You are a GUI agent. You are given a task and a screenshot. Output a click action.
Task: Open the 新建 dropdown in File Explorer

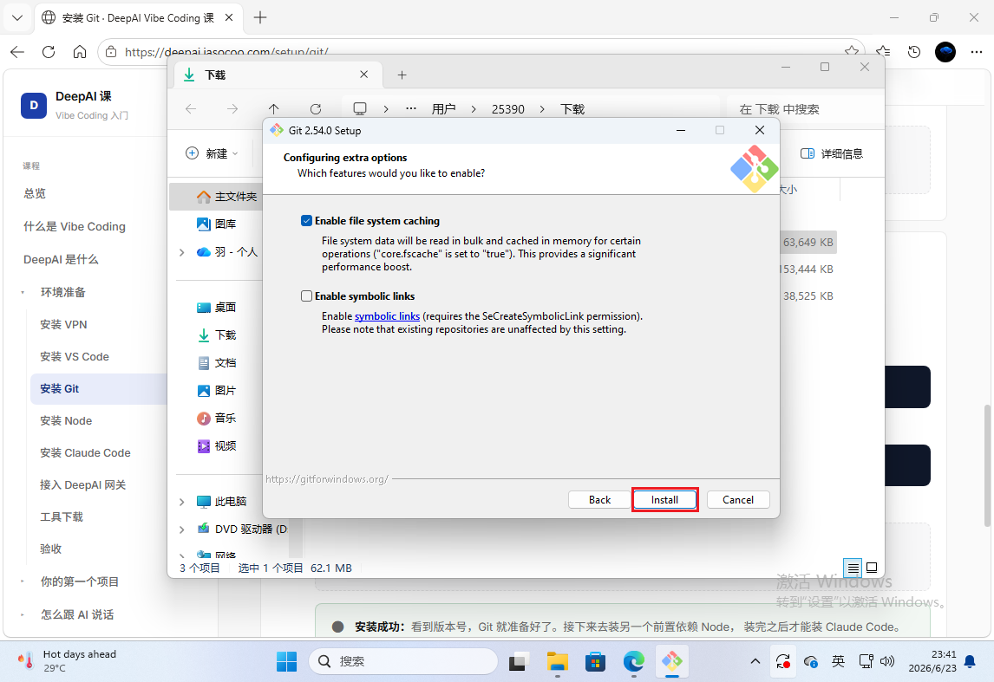point(212,153)
